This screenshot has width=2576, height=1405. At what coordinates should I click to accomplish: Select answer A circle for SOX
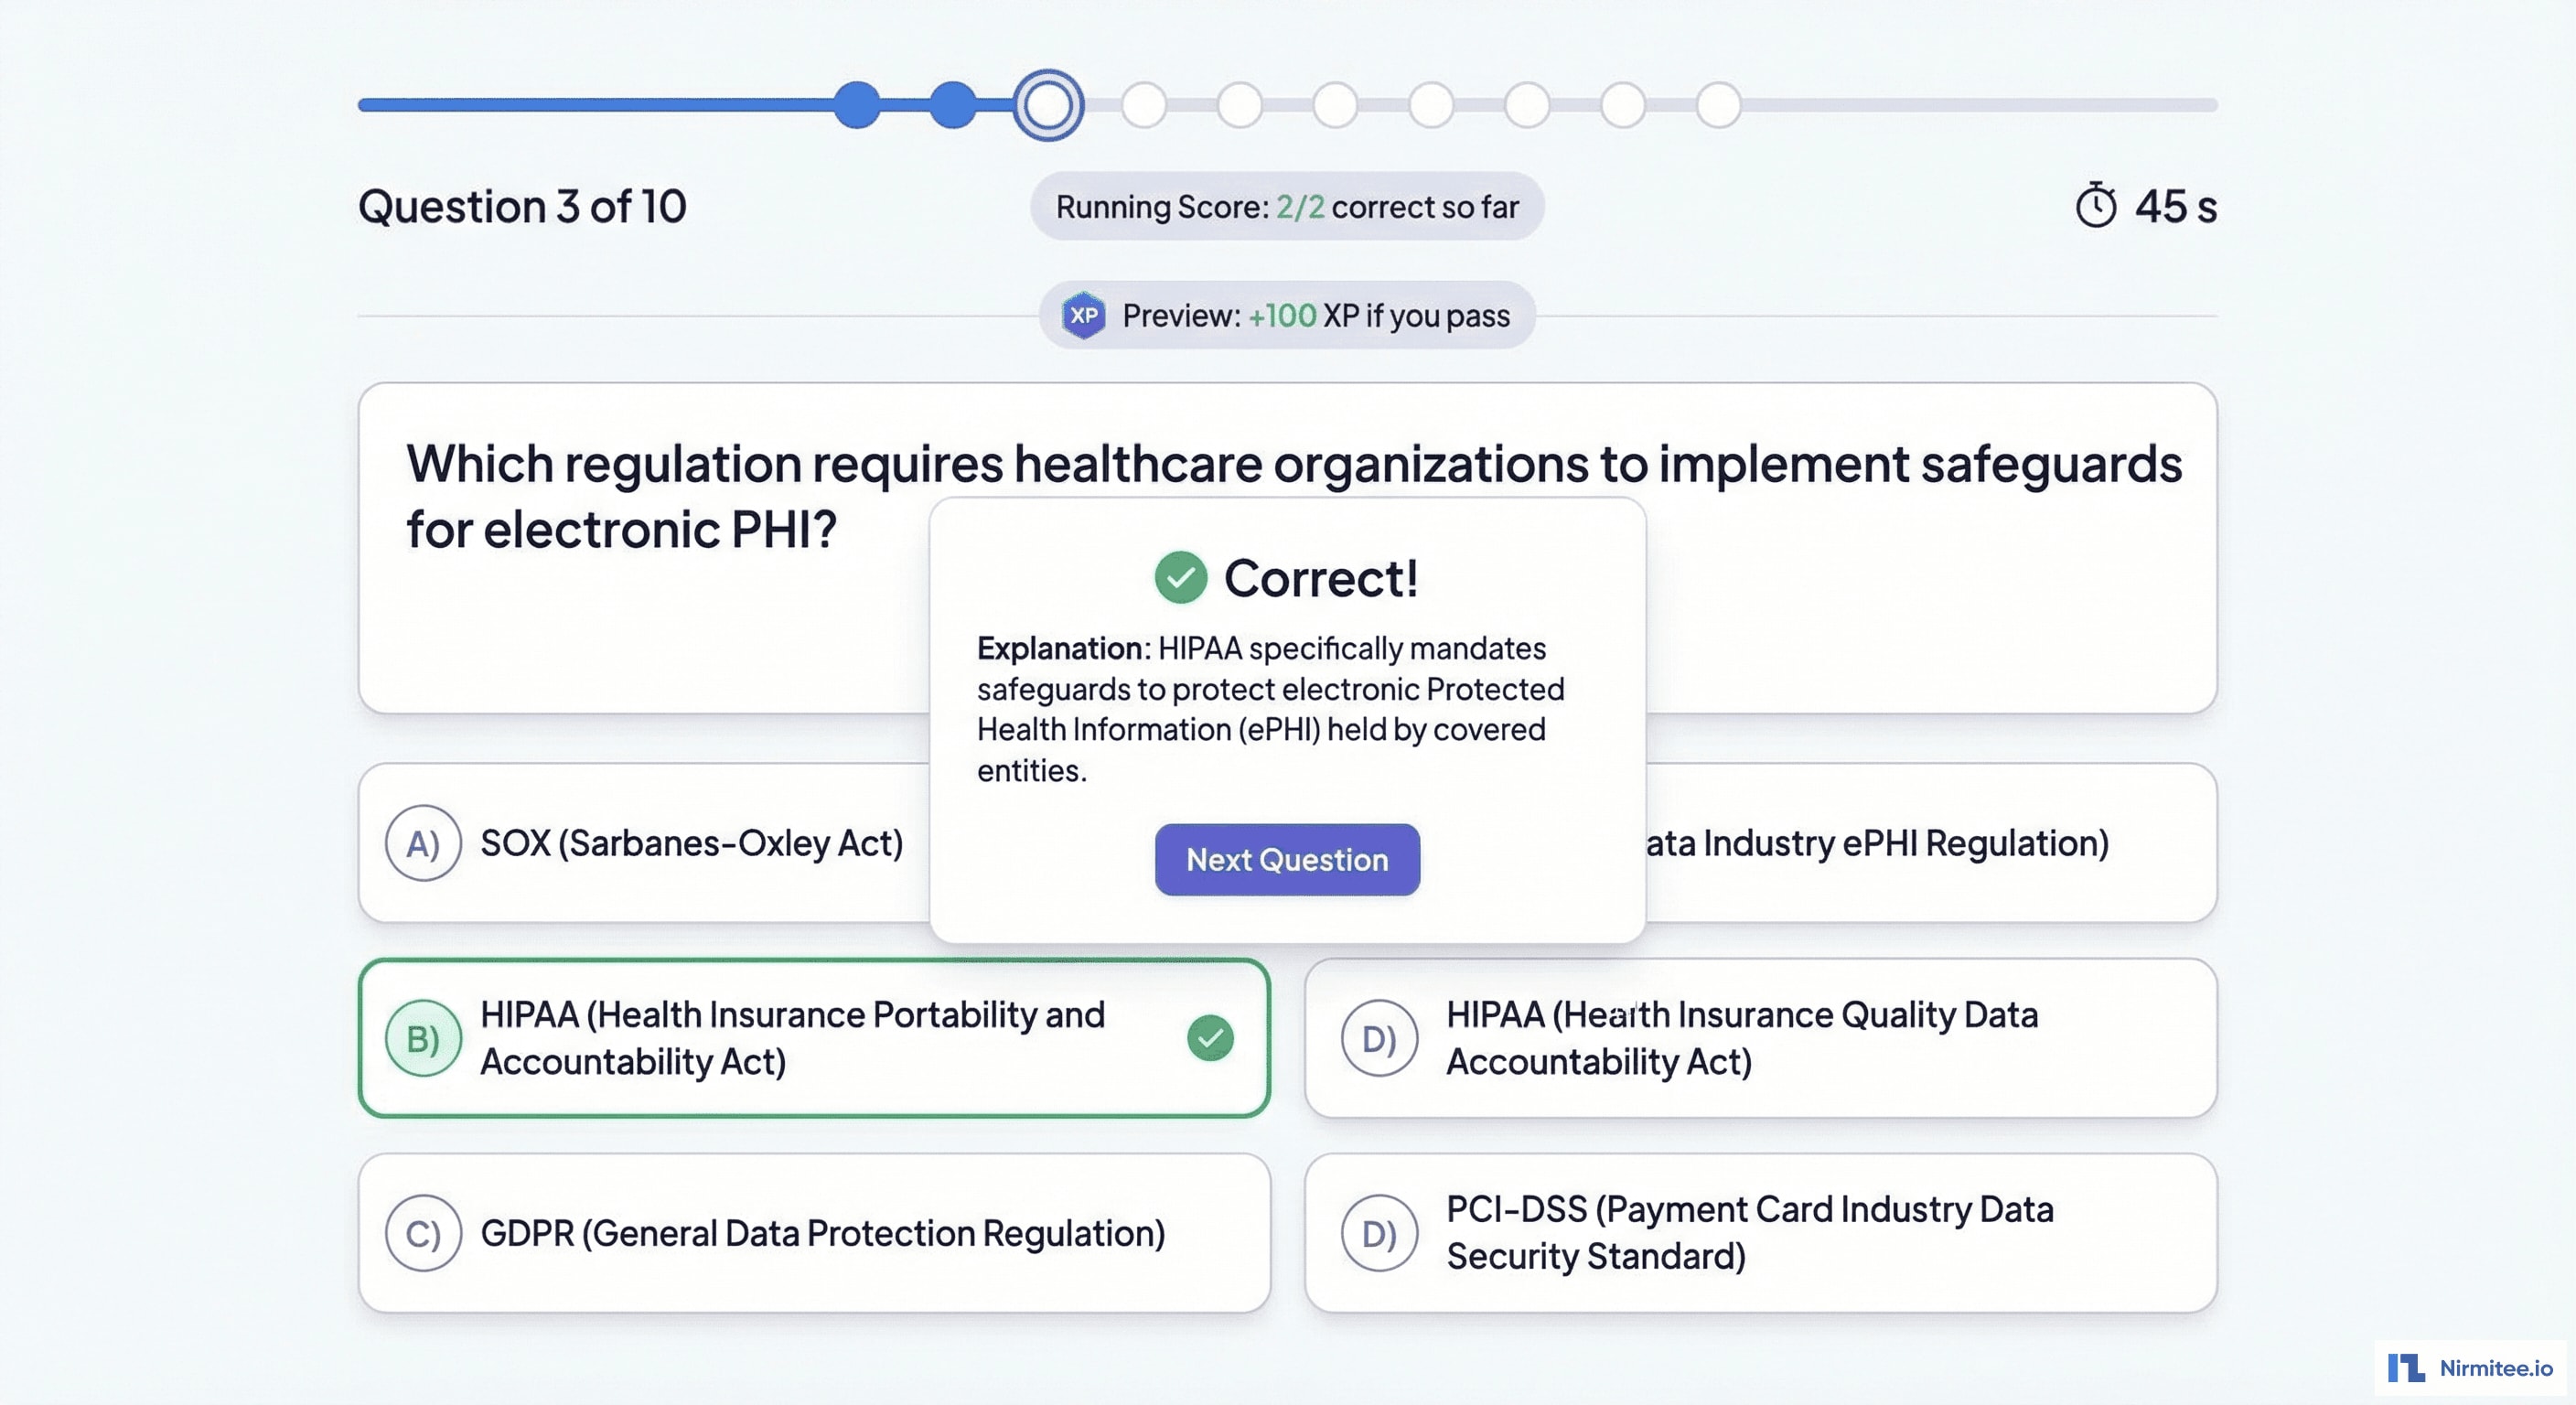tap(423, 843)
